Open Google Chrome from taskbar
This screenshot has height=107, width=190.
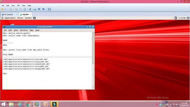(x=28, y=104)
